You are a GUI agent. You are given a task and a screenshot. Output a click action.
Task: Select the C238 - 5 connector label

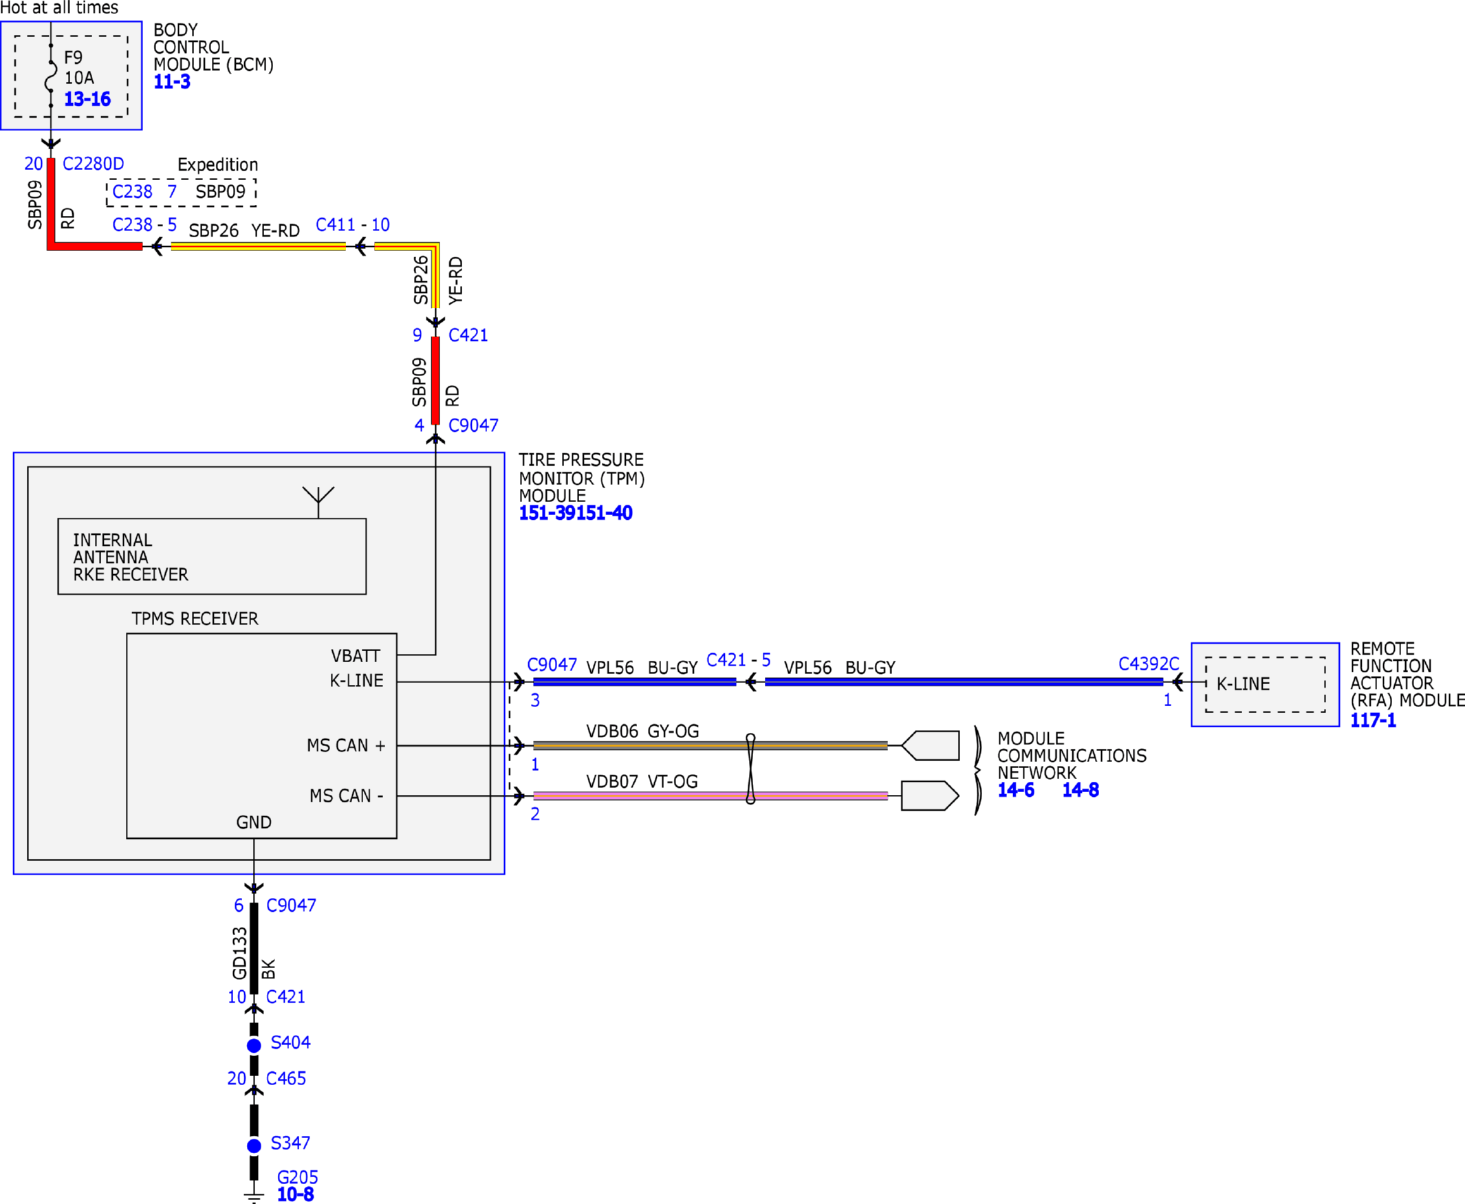click(144, 225)
